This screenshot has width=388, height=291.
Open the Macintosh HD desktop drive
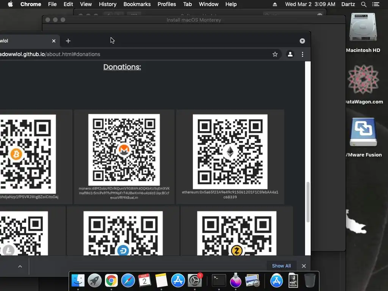tap(363, 27)
